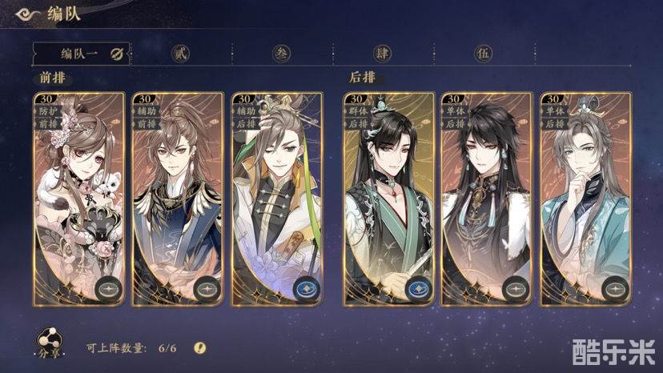Click the badge on the black-haired 单体 card
The image size is (663, 373).
tap(516, 290)
